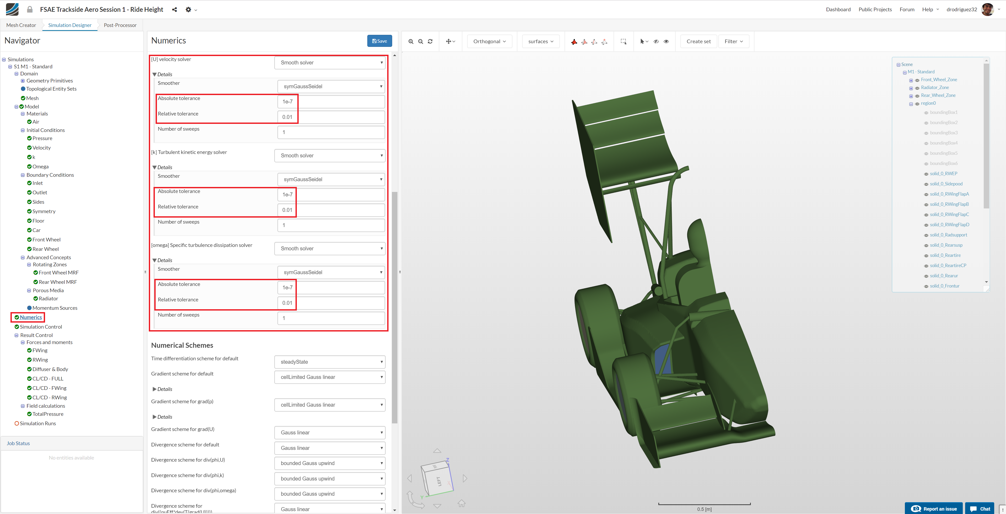Click the zoom in magnifier icon
The height and width of the screenshot is (514, 1006).
[x=411, y=41]
